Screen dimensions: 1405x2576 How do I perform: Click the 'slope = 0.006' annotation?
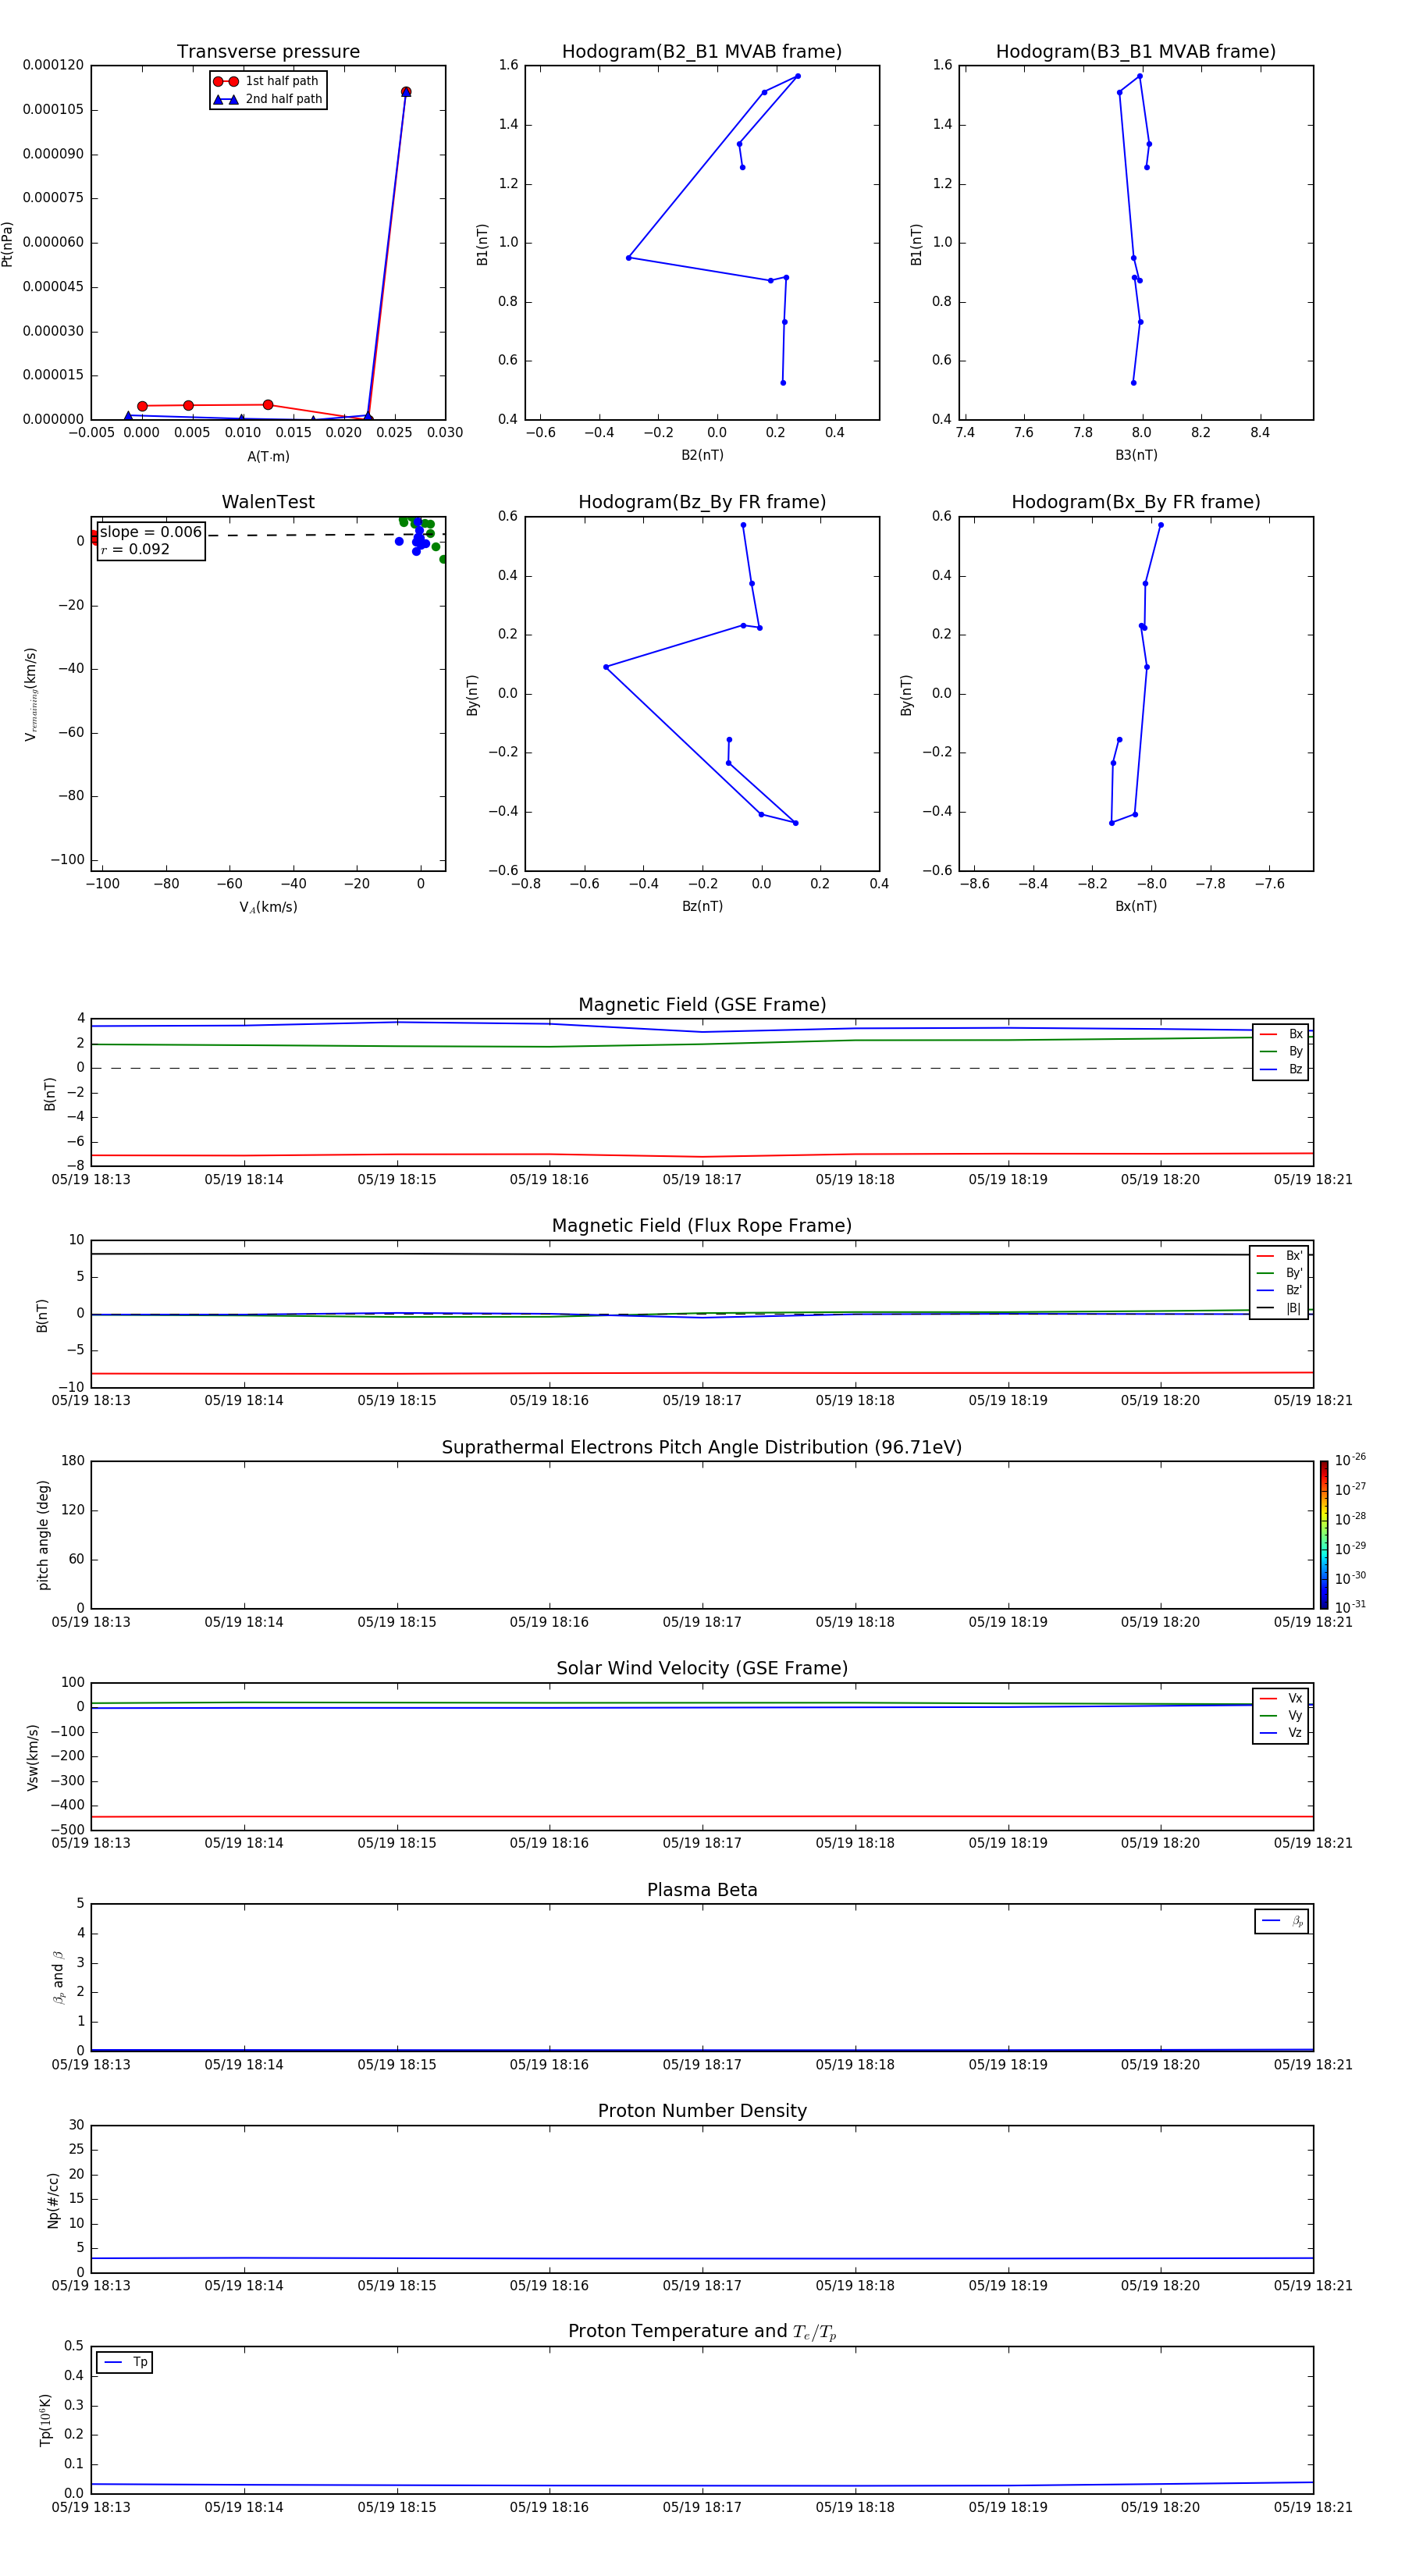tap(151, 532)
